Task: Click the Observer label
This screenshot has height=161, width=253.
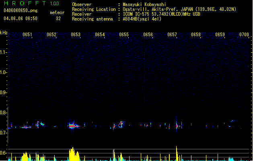Action: pyautogui.click(x=82, y=4)
